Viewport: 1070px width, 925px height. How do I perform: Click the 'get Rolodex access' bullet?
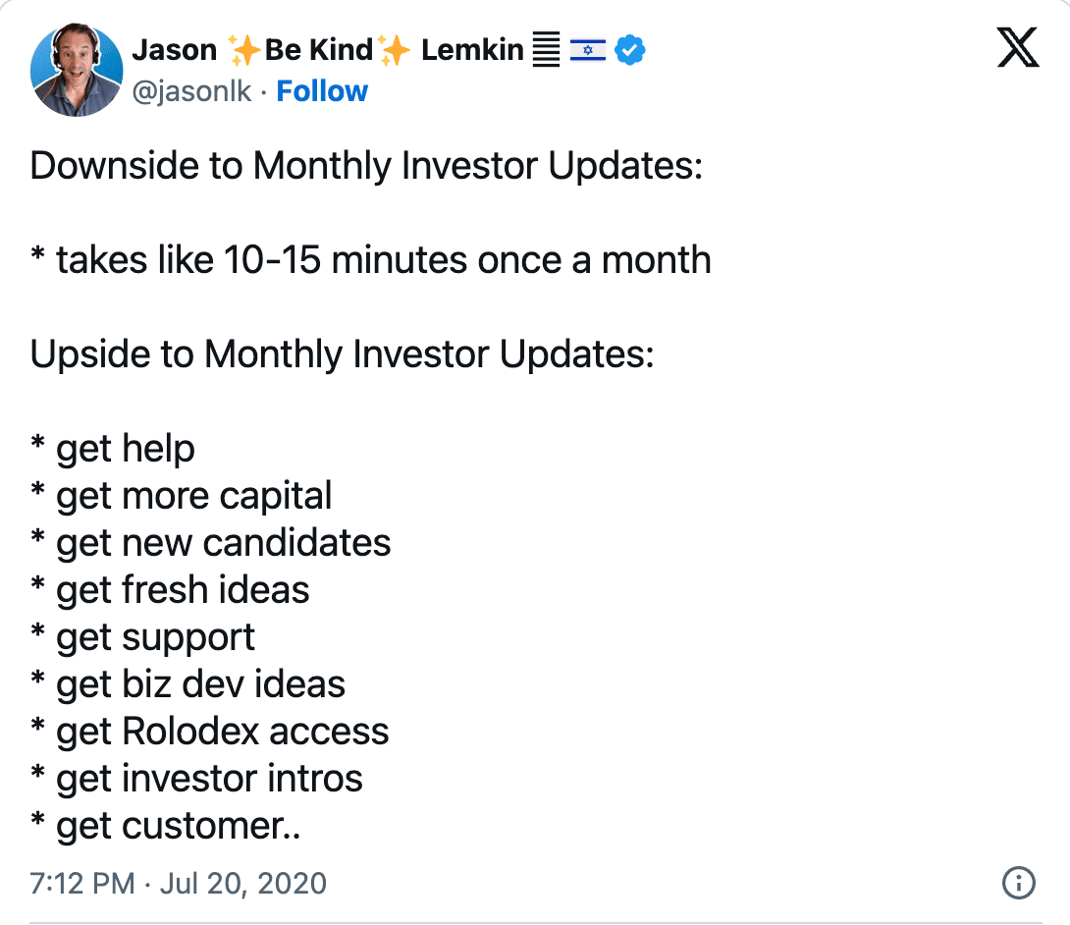pyautogui.click(x=209, y=732)
